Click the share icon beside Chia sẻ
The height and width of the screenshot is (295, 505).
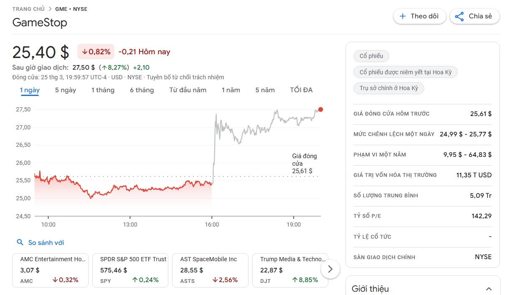(459, 16)
